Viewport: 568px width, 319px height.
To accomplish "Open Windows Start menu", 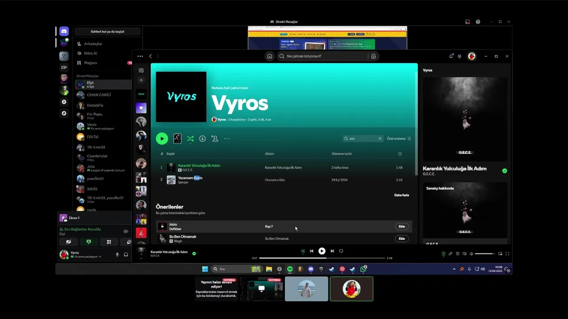I will point(205,269).
